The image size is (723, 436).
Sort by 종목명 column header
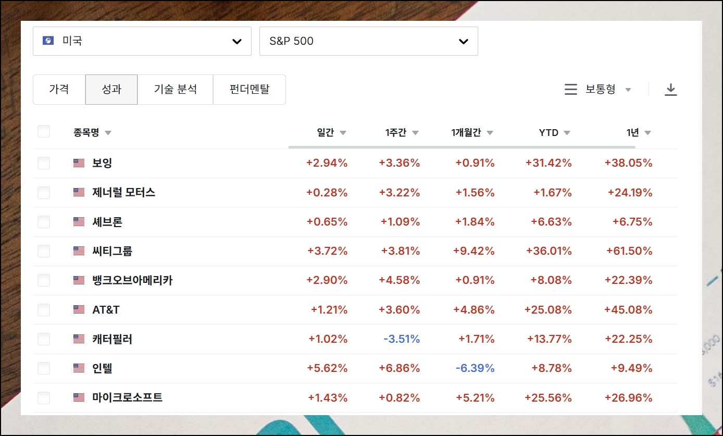92,133
